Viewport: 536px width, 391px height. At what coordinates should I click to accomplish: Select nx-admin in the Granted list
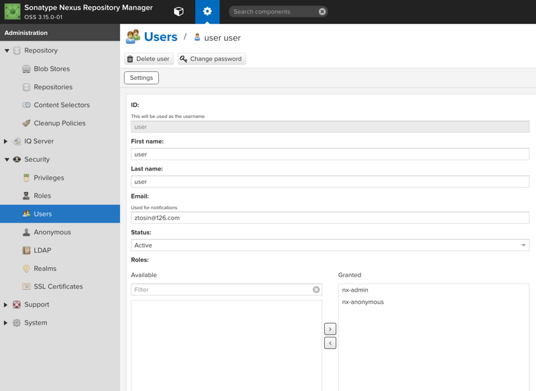click(x=355, y=290)
